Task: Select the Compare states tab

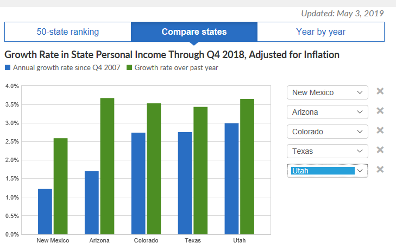Action: click(194, 32)
